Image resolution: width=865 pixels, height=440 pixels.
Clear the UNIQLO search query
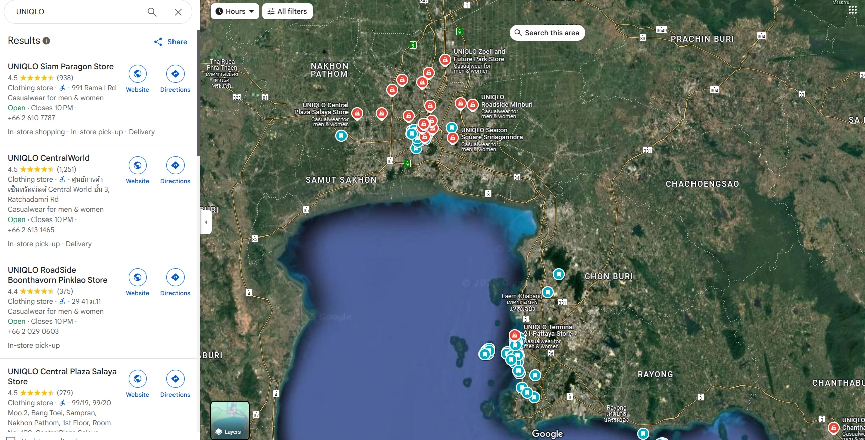178,12
